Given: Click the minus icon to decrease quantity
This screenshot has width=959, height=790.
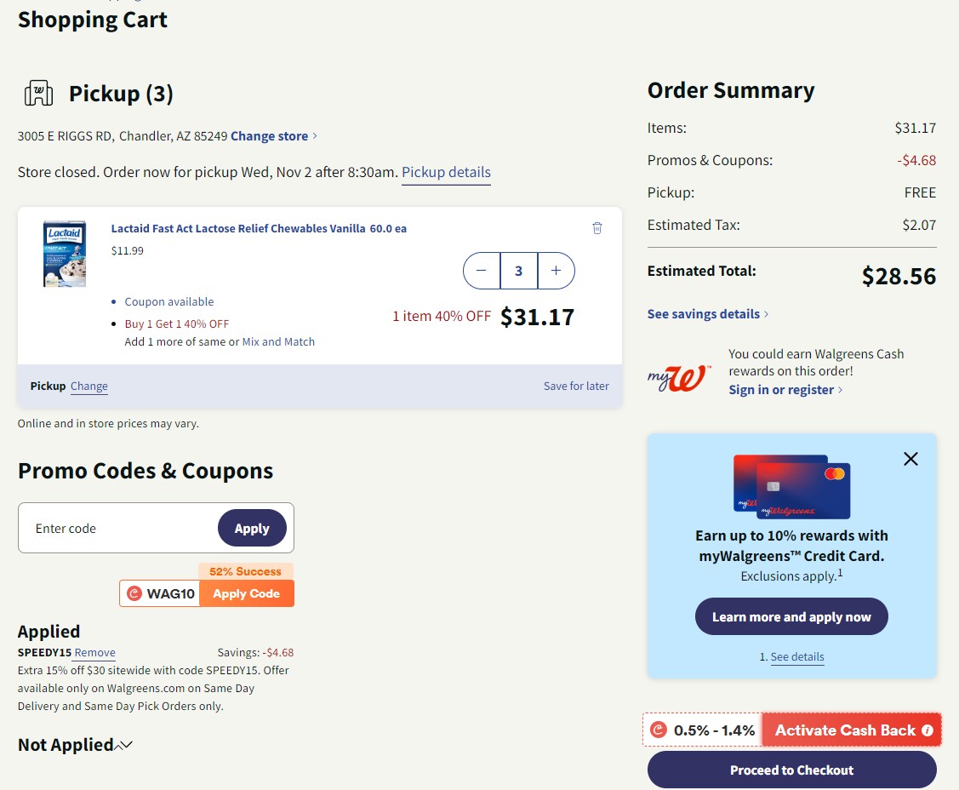Looking at the screenshot, I should (x=482, y=271).
